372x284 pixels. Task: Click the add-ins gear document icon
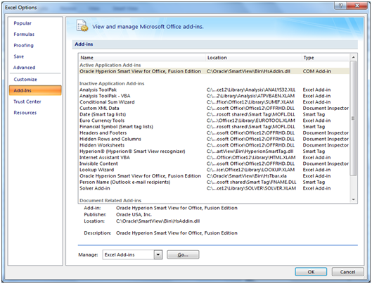pyautogui.click(x=82, y=25)
